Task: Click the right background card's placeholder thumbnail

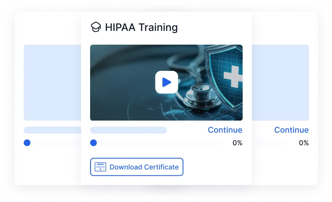Action: pos(280,83)
